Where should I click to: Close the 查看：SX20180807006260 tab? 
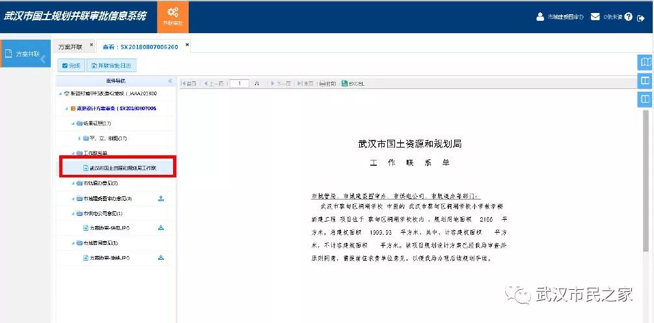pyautogui.click(x=187, y=45)
